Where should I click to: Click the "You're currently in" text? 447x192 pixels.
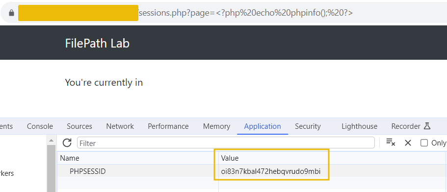click(x=104, y=82)
